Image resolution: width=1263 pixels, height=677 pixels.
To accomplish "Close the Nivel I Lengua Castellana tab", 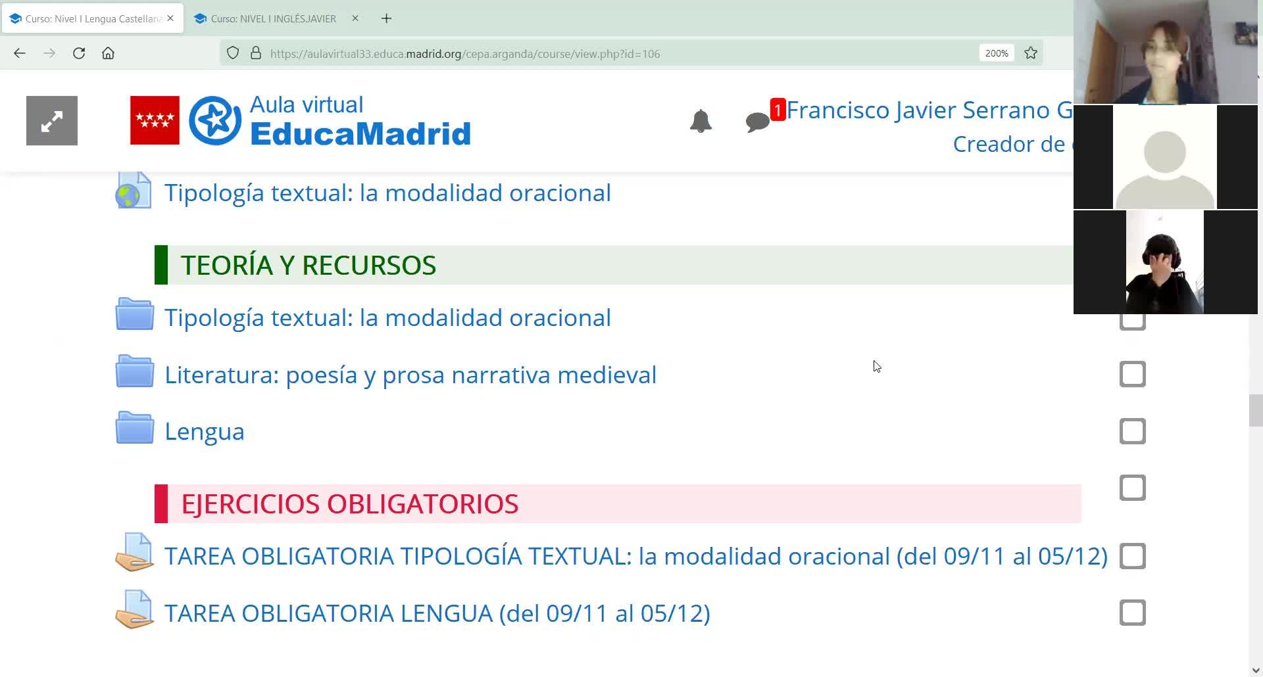I will point(170,18).
